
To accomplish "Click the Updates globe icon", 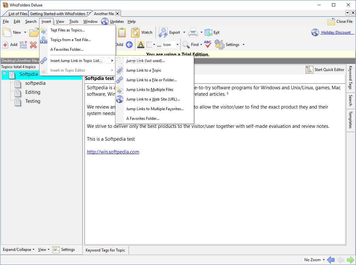I will click(105, 22).
